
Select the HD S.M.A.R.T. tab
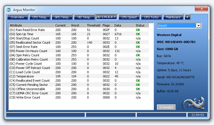coord(107,17)
